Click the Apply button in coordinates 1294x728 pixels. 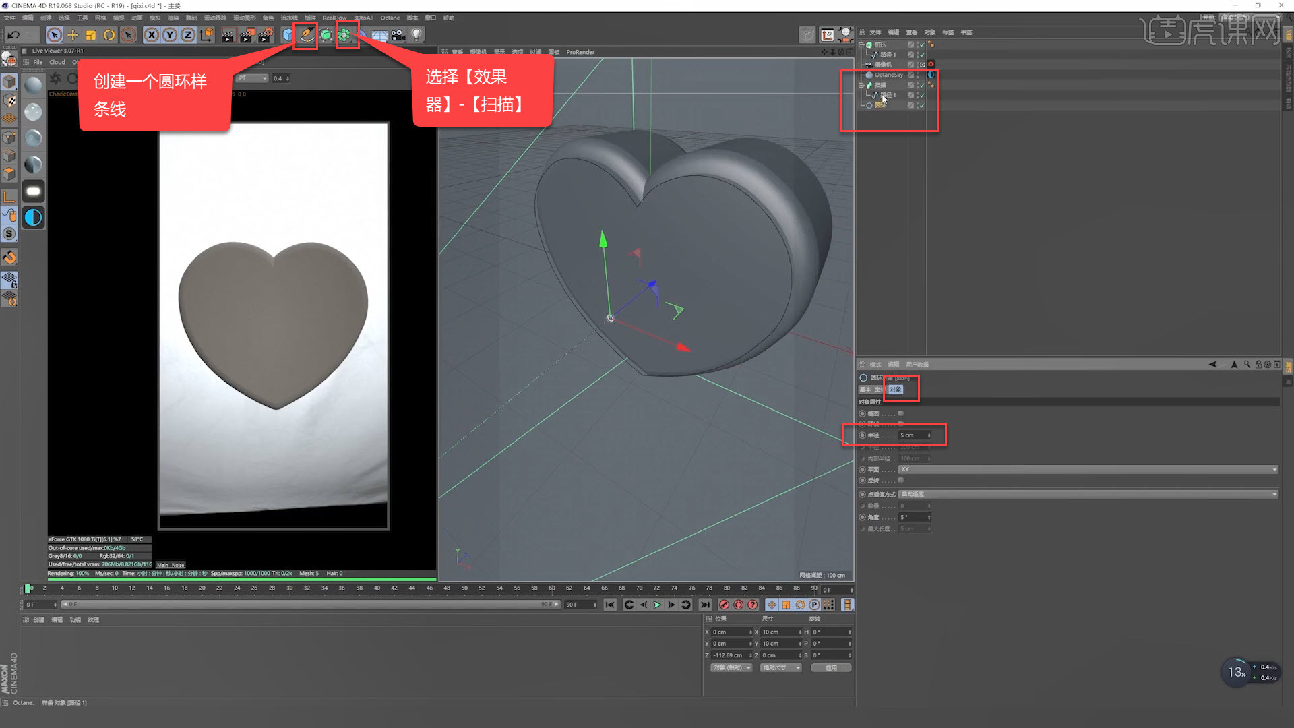pyautogui.click(x=831, y=667)
